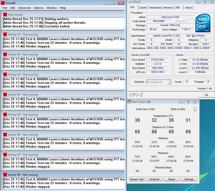Click the Intel Core i7 logo in CPU-Z

tap(203, 23)
